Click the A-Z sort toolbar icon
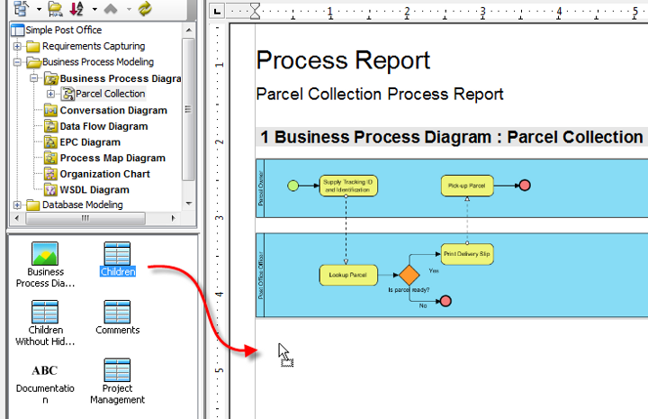Viewport: 648px width, 419px height. point(76,9)
